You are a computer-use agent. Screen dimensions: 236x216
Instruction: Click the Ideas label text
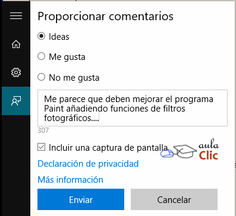(x=59, y=37)
